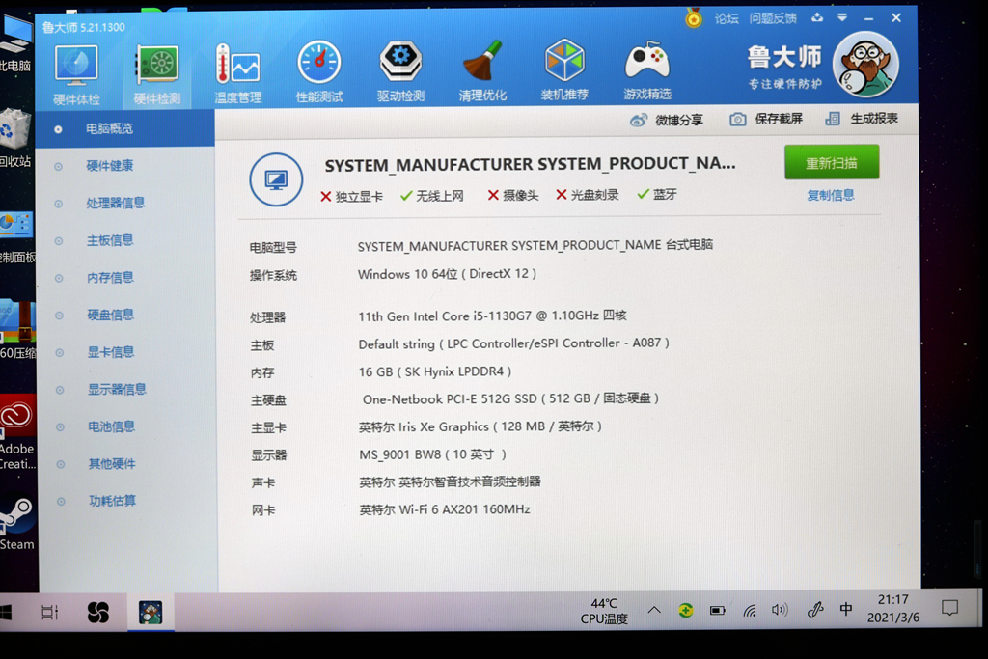Select the 硬件检测 hardware detection icon
The image size is (988, 659).
[x=157, y=74]
